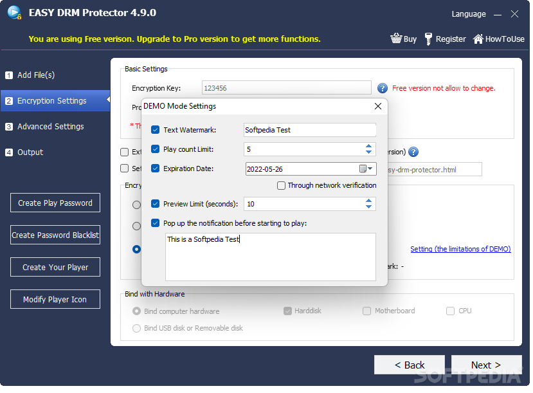Viewport: 533px width, 393px height.
Task: Open the Buy shopping basket icon
Action: point(396,39)
